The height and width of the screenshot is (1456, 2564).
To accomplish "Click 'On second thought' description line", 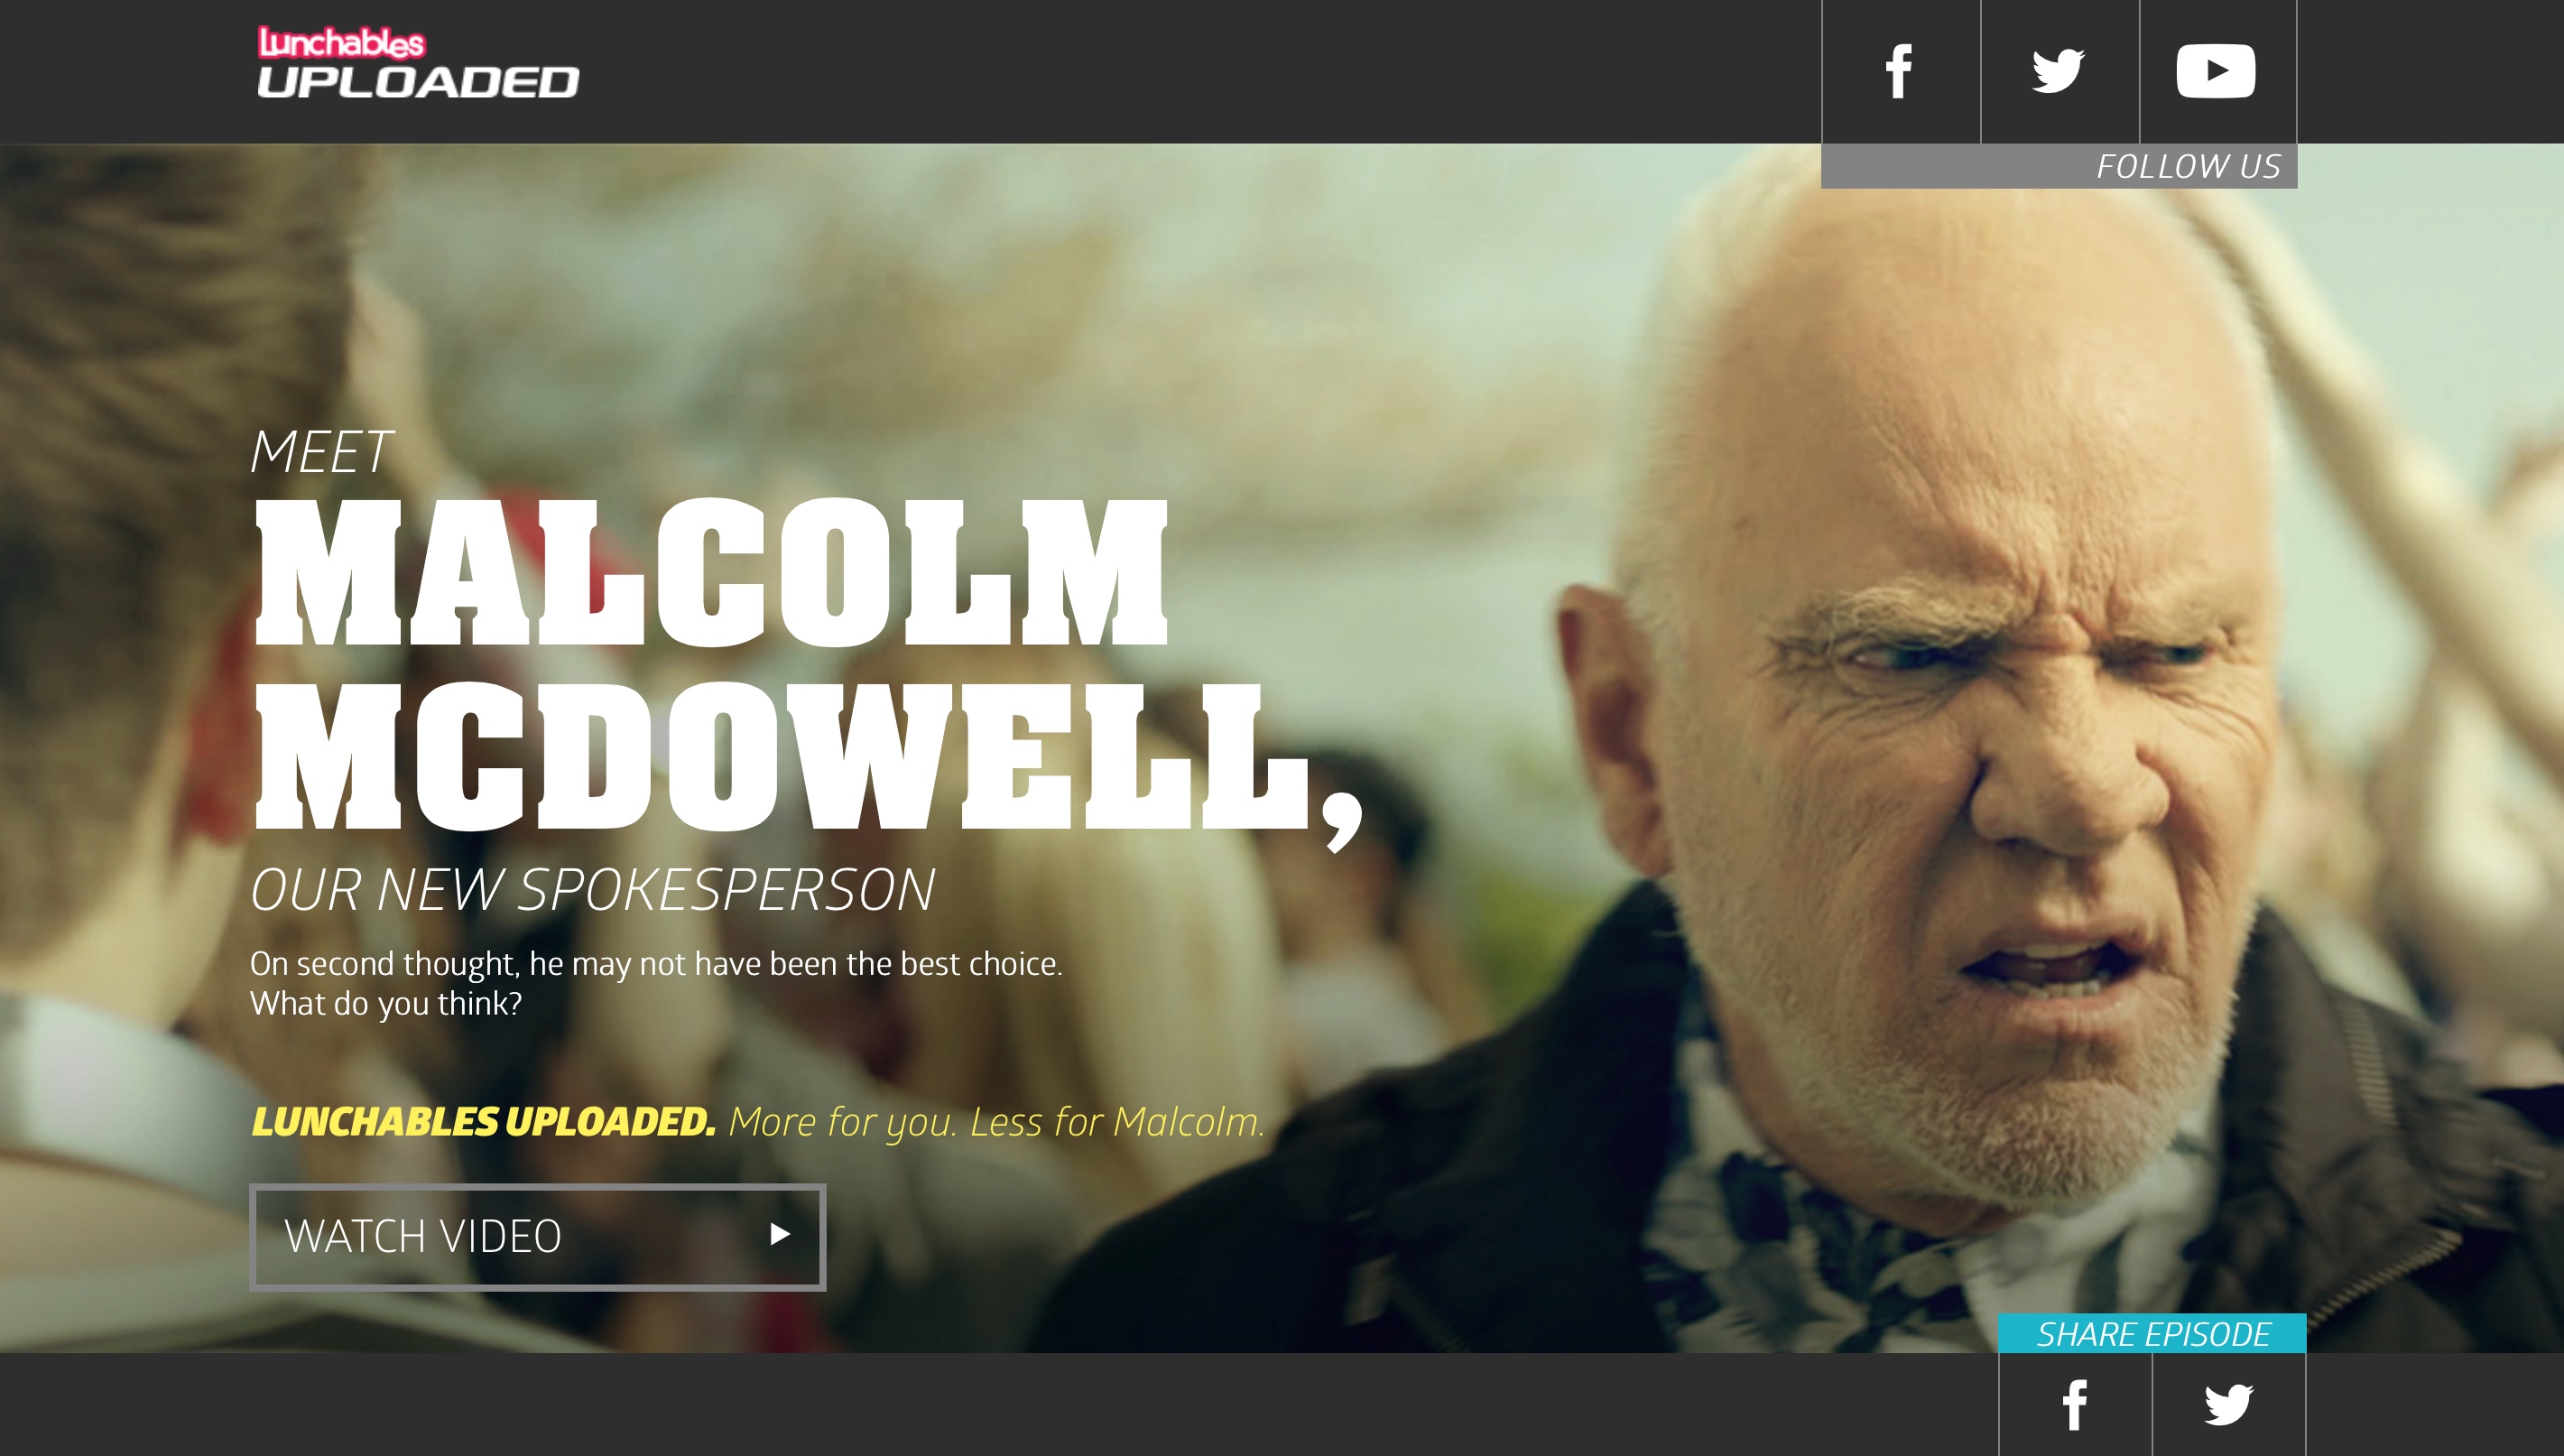I will 656,963.
